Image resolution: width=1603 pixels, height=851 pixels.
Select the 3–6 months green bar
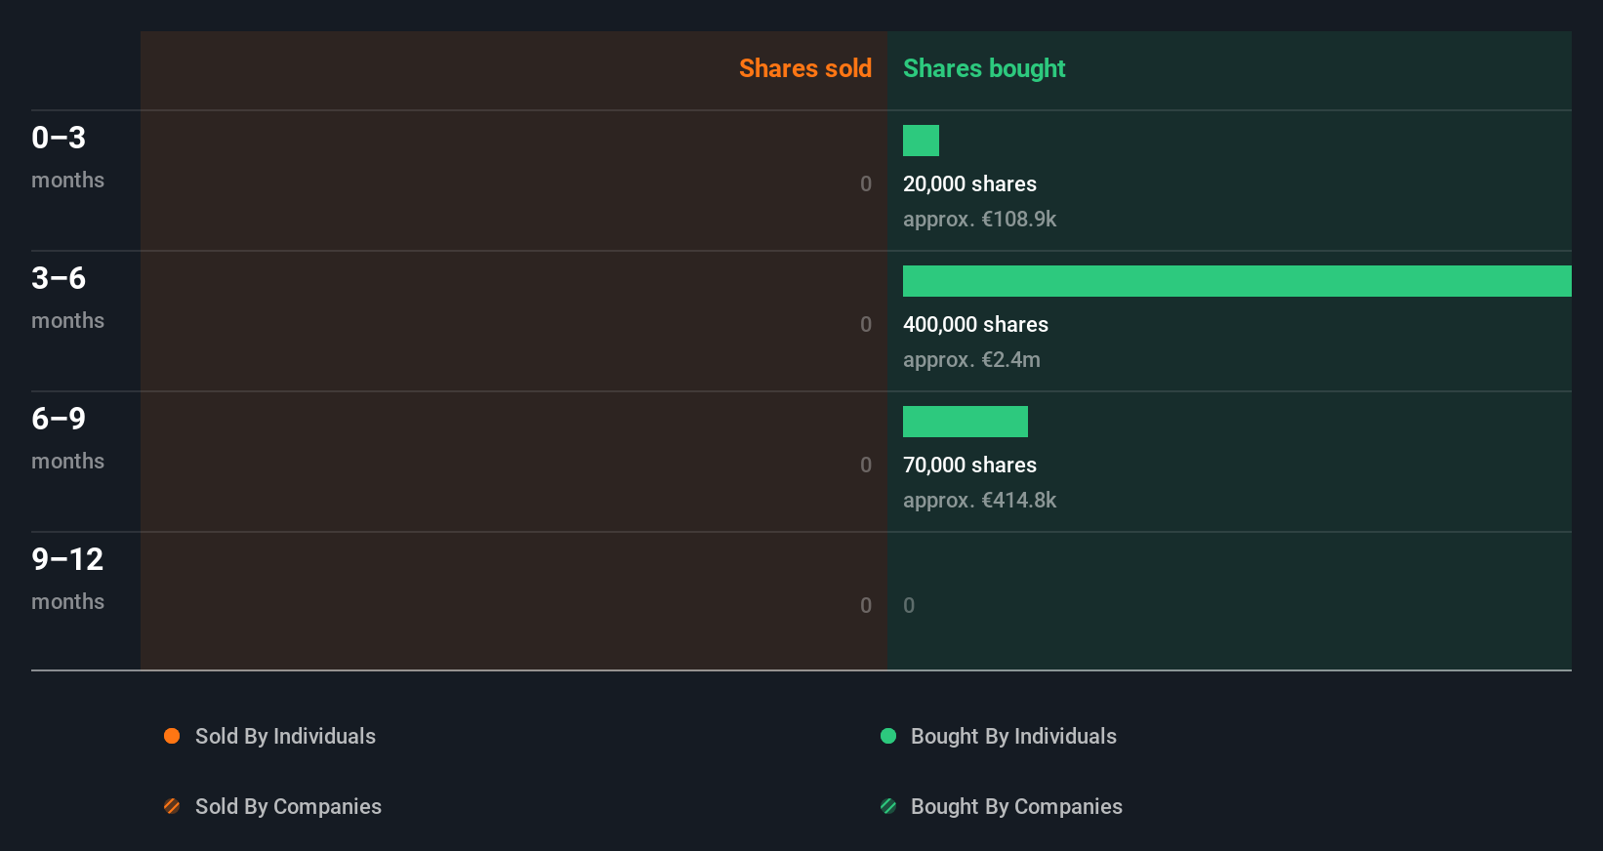click(x=1237, y=281)
